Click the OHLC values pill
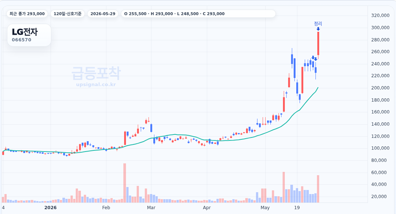Screen dimensions: 396x214 [198, 14]
